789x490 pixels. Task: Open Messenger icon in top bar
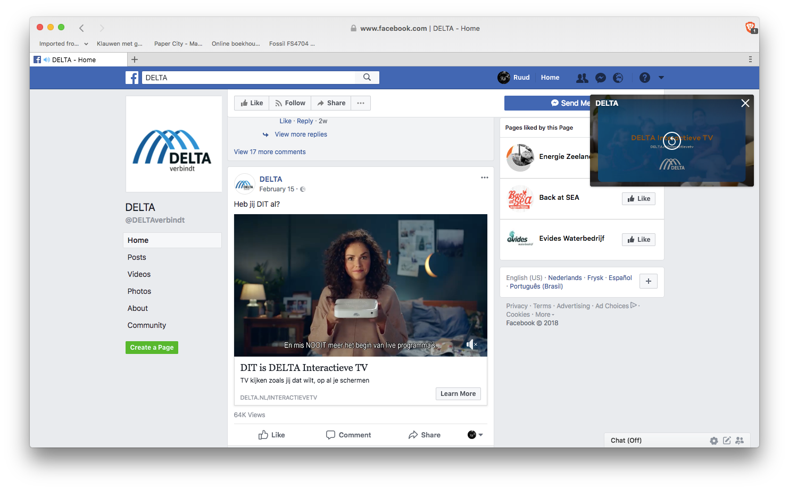pos(601,78)
